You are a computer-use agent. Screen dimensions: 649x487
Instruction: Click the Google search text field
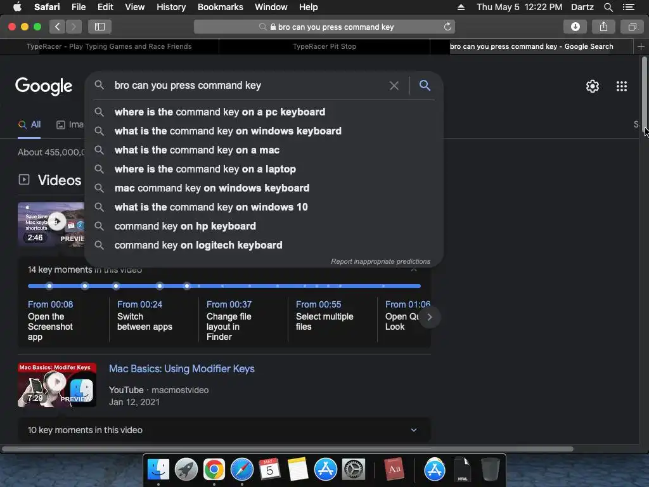point(248,86)
